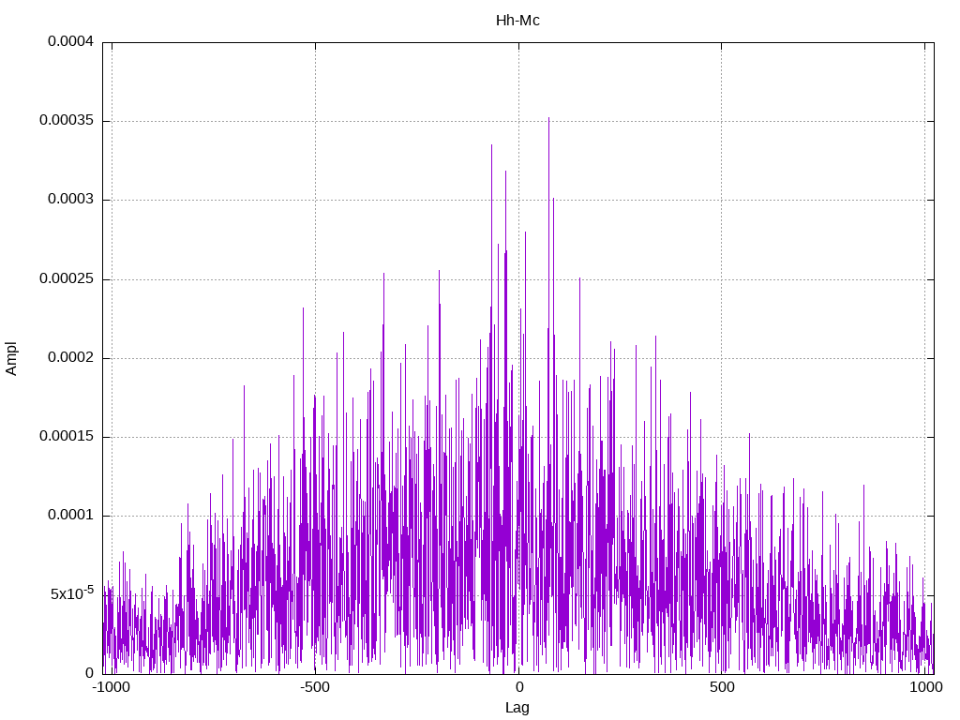Click the 1000 x-axis tick label
960x720 pixels.
(925, 687)
